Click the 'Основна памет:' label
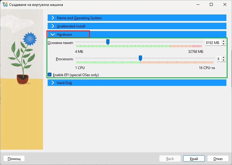The height and width of the screenshot is (165, 232). pyautogui.click(x=60, y=43)
